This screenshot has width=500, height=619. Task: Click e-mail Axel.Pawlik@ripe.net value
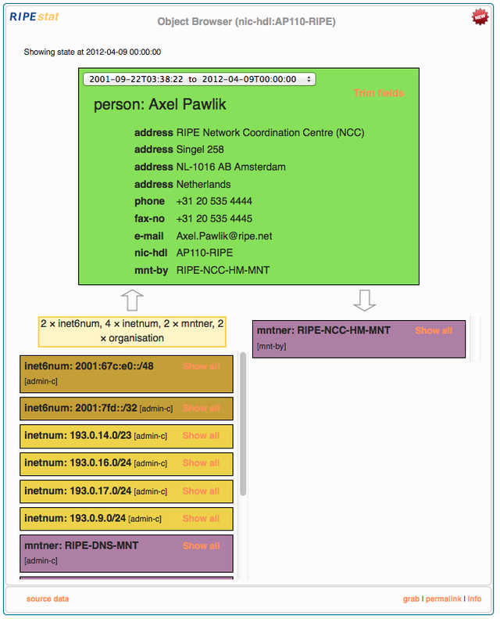pos(224,236)
